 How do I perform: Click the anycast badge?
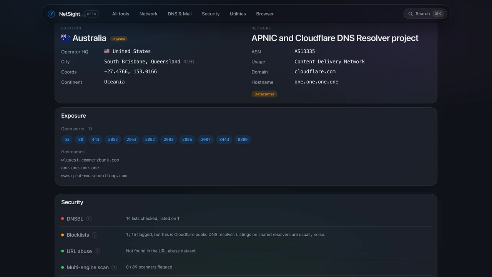[119, 38]
